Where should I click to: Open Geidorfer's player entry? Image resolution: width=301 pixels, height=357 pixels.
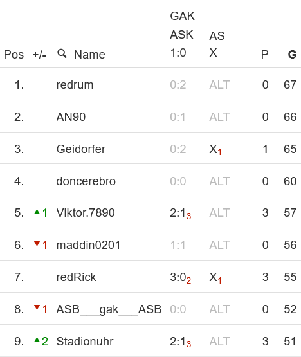click(x=81, y=149)
